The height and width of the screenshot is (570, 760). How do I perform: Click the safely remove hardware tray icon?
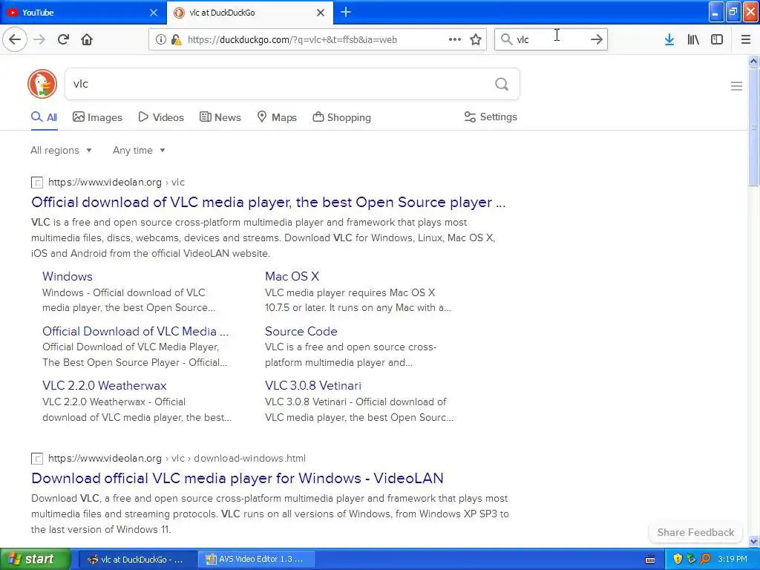pos(691,560)
